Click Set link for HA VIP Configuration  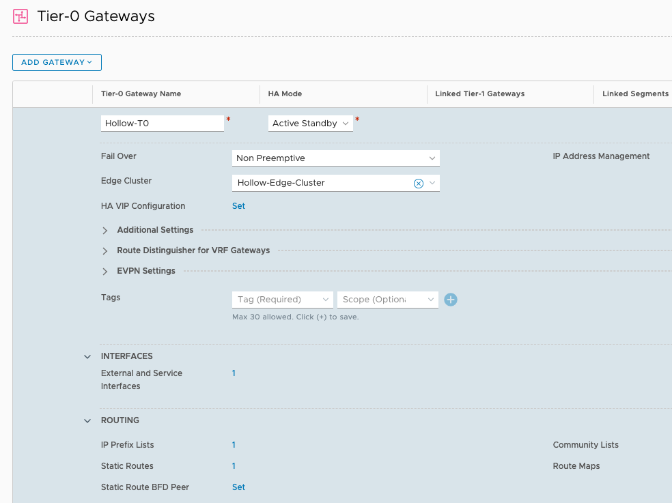tap(238, 206)
